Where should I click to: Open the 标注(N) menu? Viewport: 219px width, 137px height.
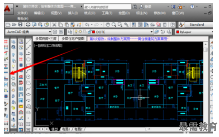pyautogui.click(x=142, y=13)
